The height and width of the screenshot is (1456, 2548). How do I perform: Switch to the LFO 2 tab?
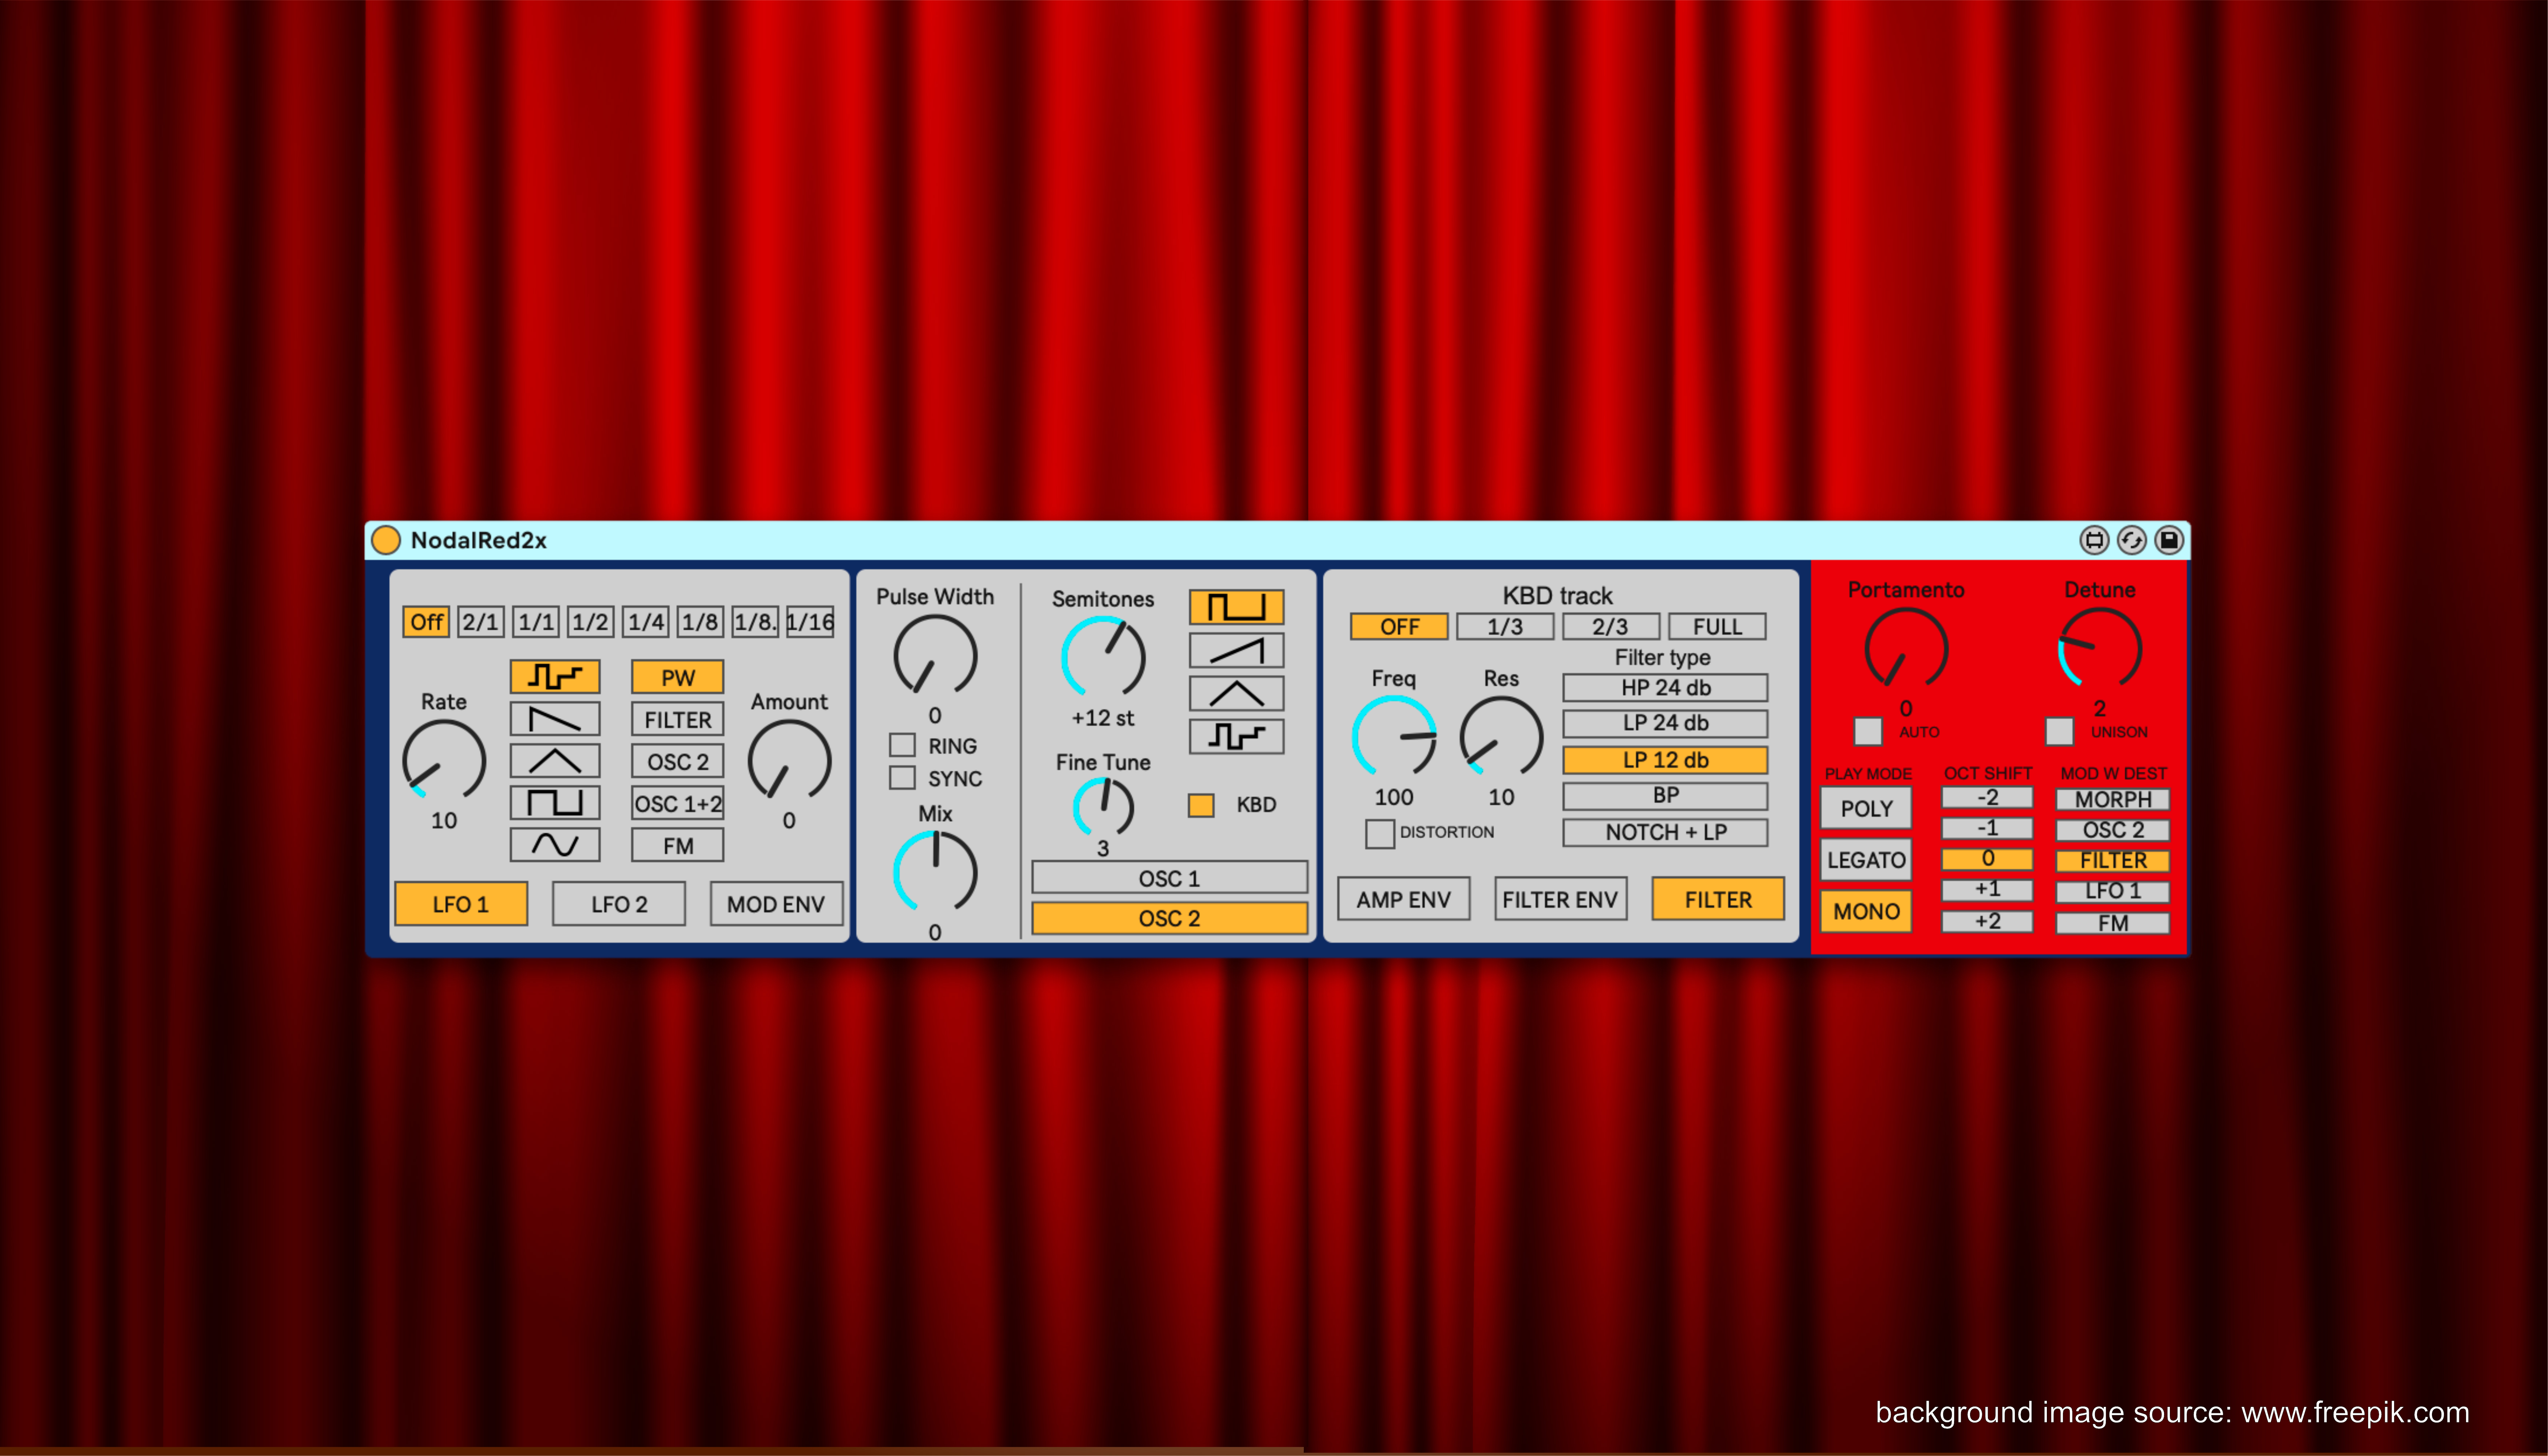[619, 904]
